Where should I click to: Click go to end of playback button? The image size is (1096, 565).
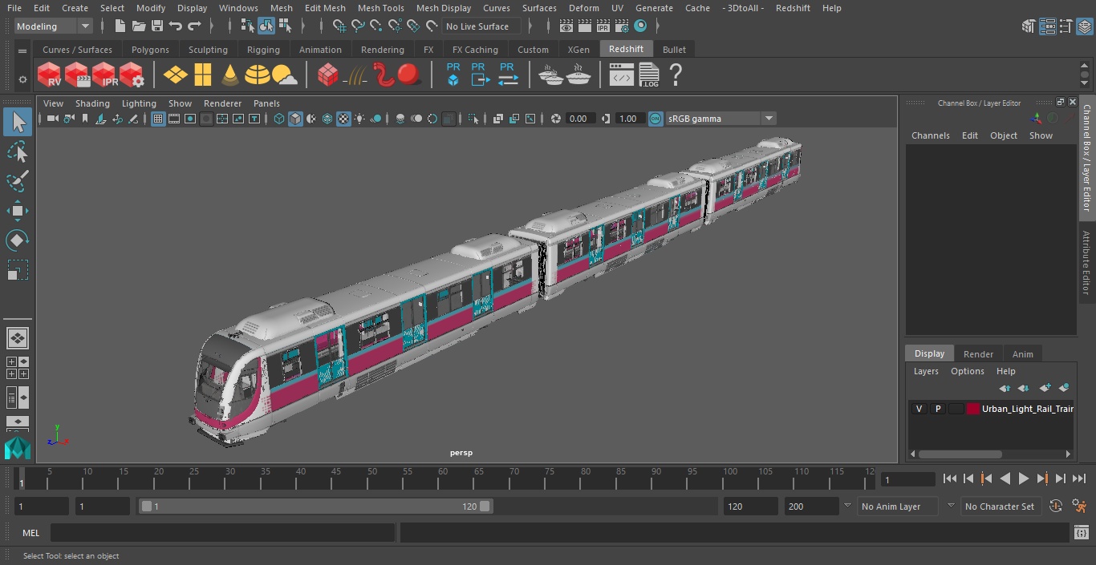pyautogui.click(x=1079, y=478)
